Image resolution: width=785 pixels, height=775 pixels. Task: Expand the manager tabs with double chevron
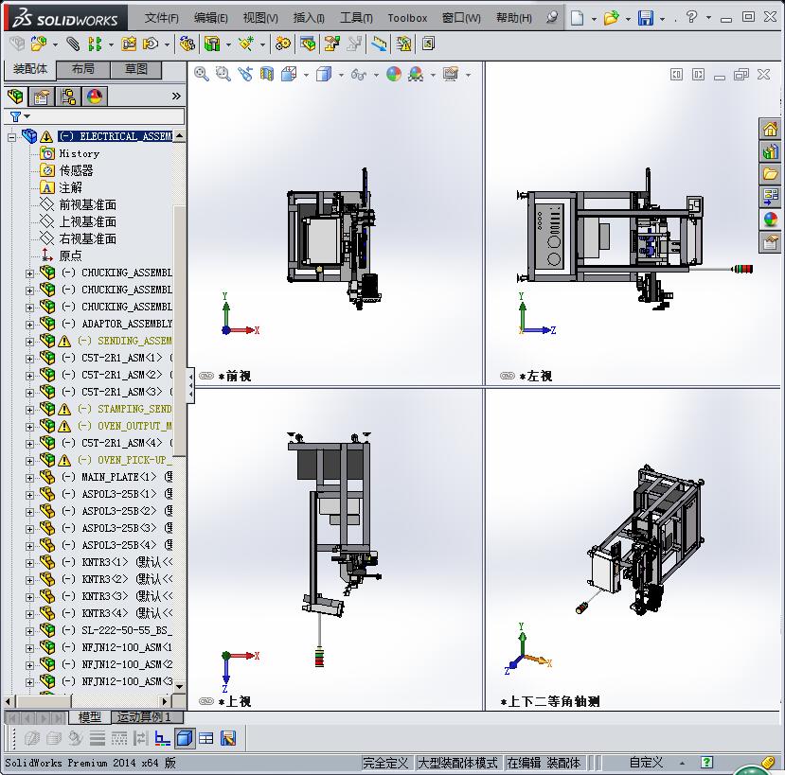[176, 96]
